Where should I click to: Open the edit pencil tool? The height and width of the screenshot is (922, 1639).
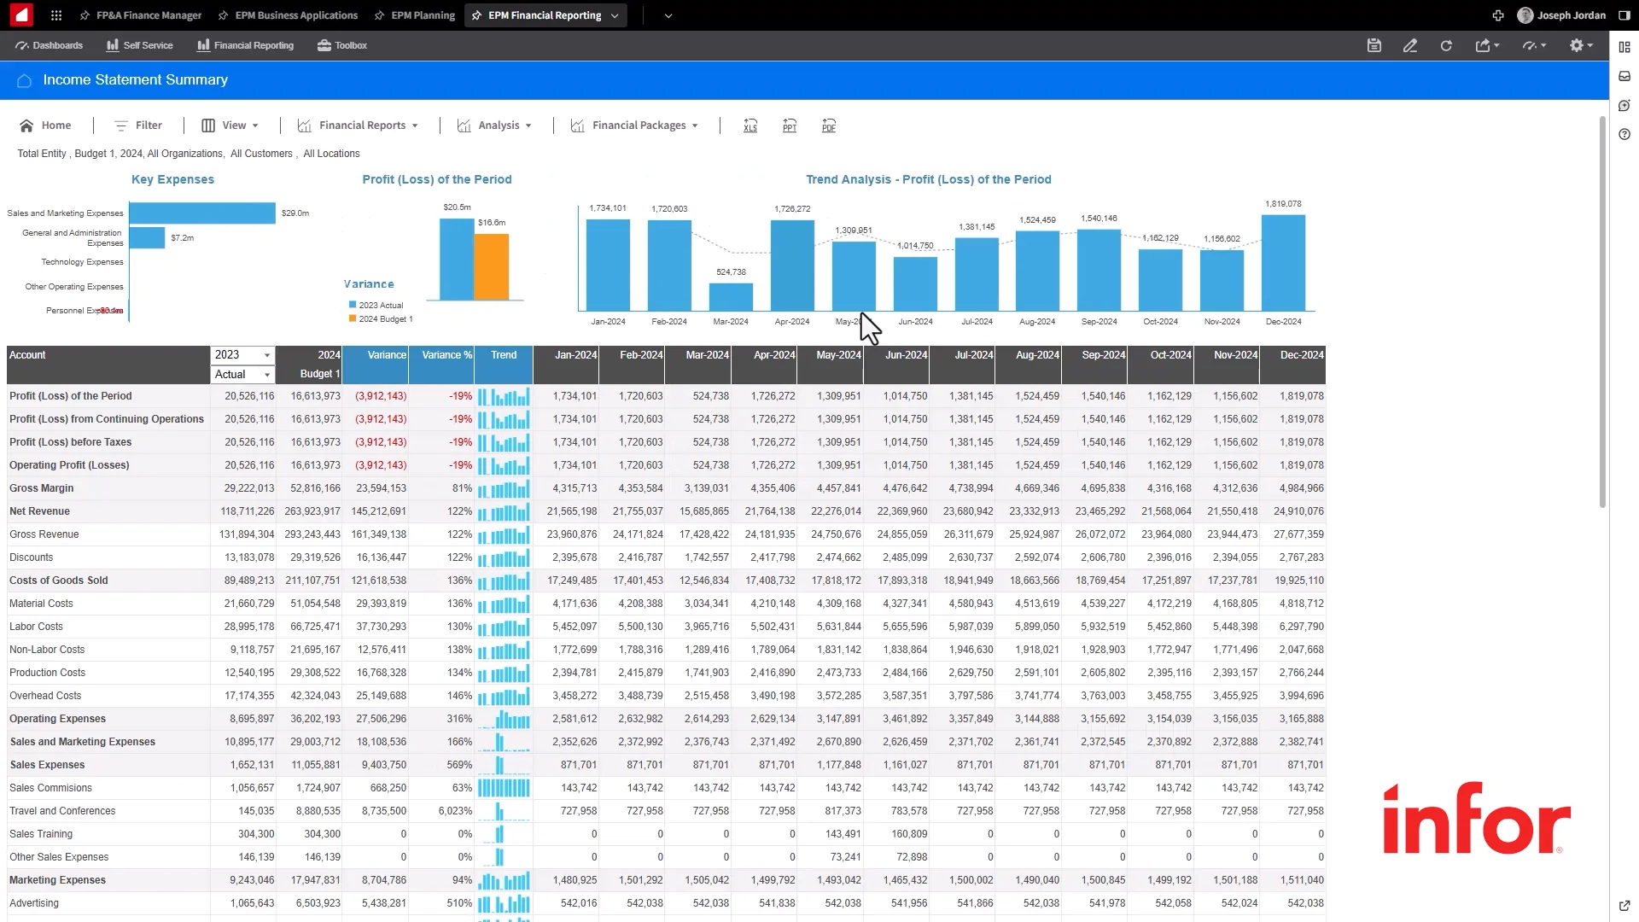pyautogui.click(x=1410, y=45)
